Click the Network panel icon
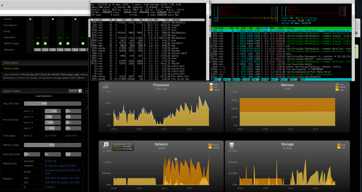Image resolution: width=362 pixels, height=192 pixels. coord(106,145)
